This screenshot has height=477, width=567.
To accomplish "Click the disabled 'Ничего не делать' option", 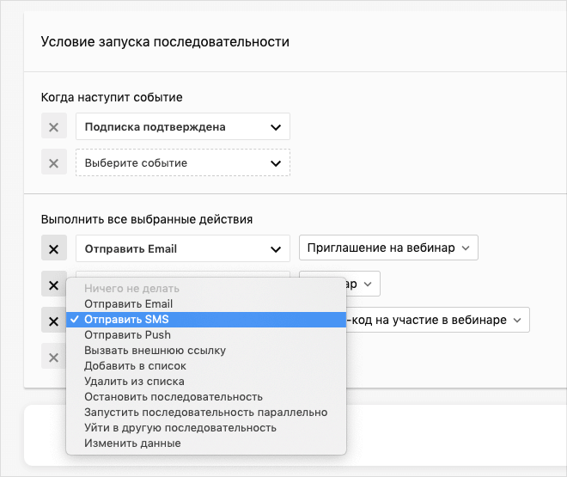I will click(206, 289).
